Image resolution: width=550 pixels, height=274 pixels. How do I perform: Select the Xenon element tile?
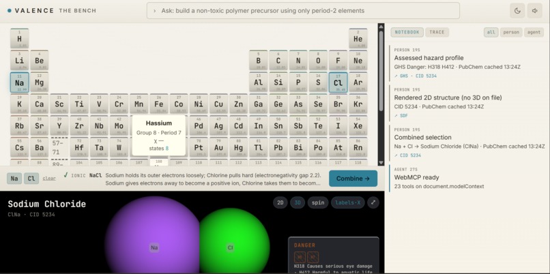(358, 125)
